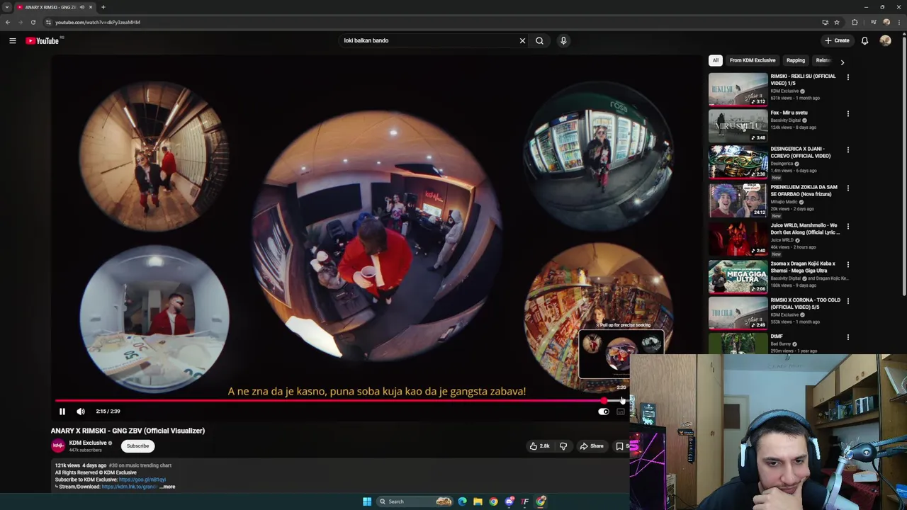Viewport: 907px width, 510px height.
Task: Open a new browser tab
Action: pyautogui.click(x=103, y=7)
